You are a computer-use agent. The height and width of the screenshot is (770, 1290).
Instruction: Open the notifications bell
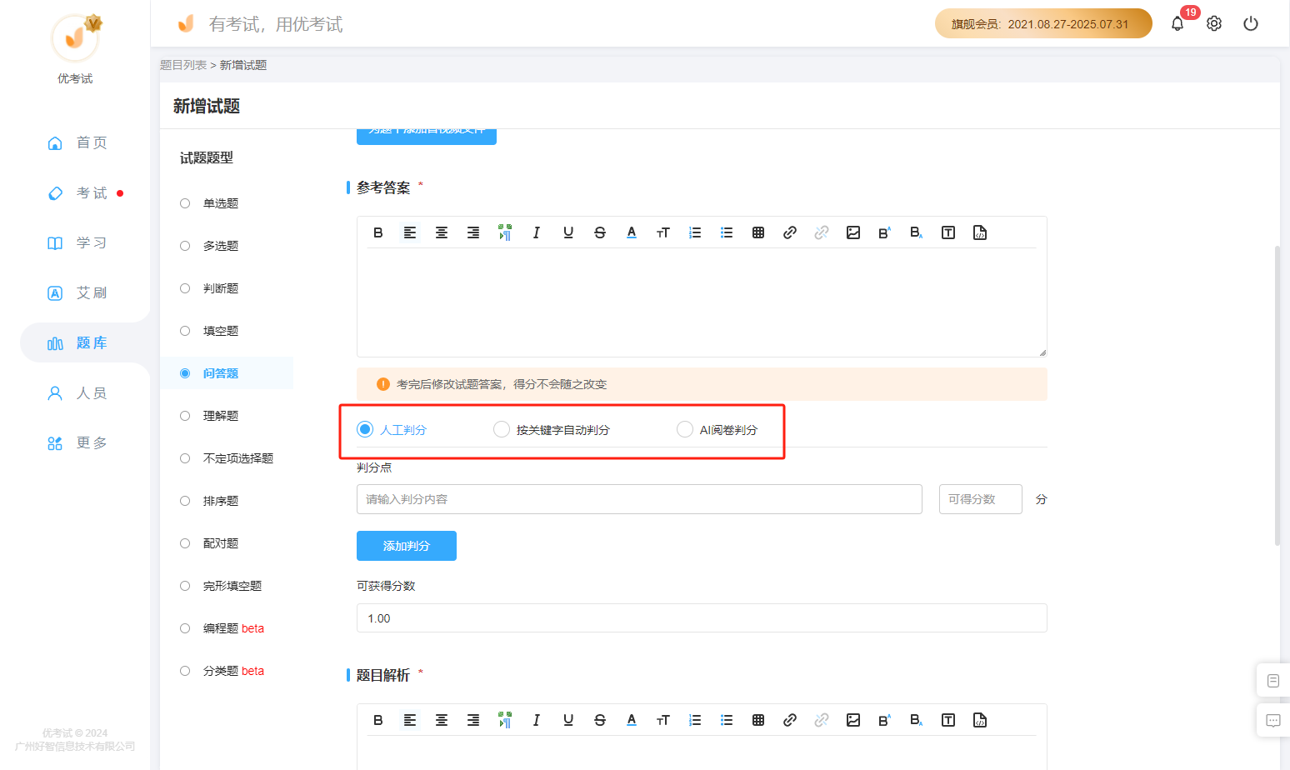[x=1177, y=23]
